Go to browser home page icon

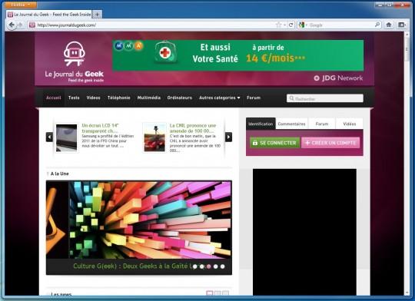(389, 25)
